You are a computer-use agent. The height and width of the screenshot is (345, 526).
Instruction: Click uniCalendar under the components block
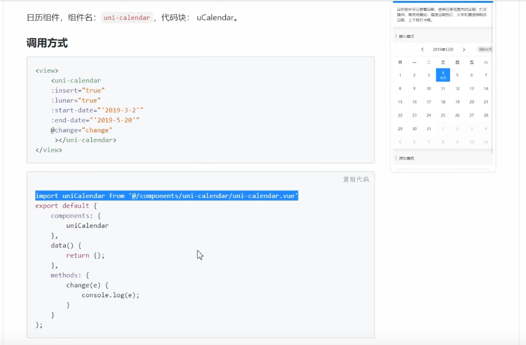click(x=87, y=226)
